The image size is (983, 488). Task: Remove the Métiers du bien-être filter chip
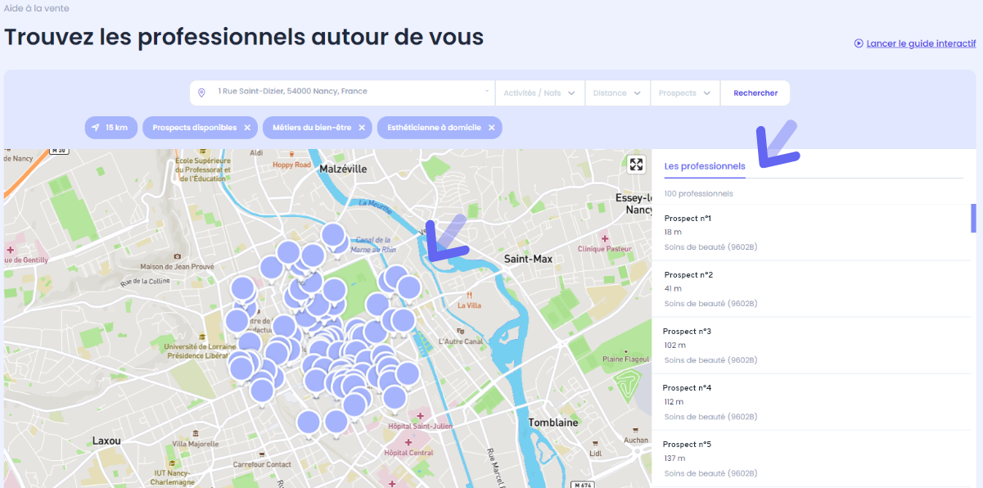[362, 128]
